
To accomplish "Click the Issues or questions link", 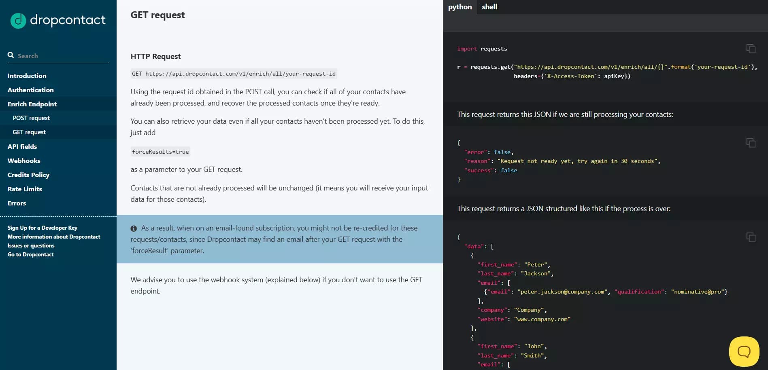I will point(31,245).
